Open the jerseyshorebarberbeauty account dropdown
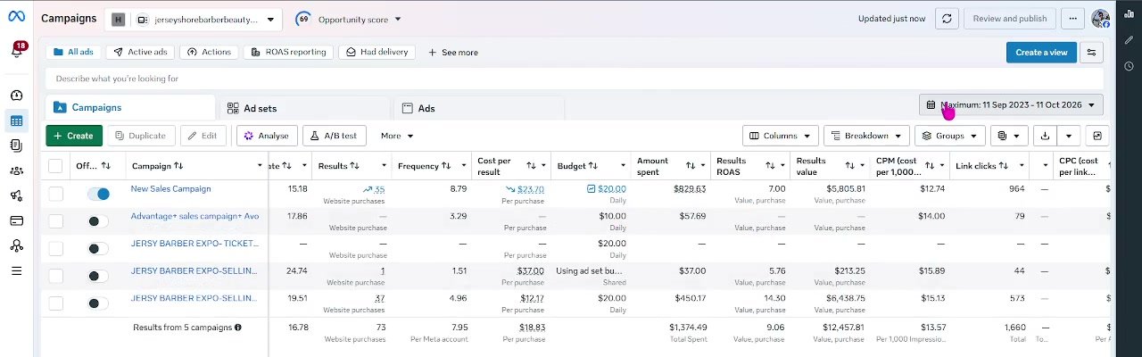This screenshot has height=357, width=1142. (194, 19)
